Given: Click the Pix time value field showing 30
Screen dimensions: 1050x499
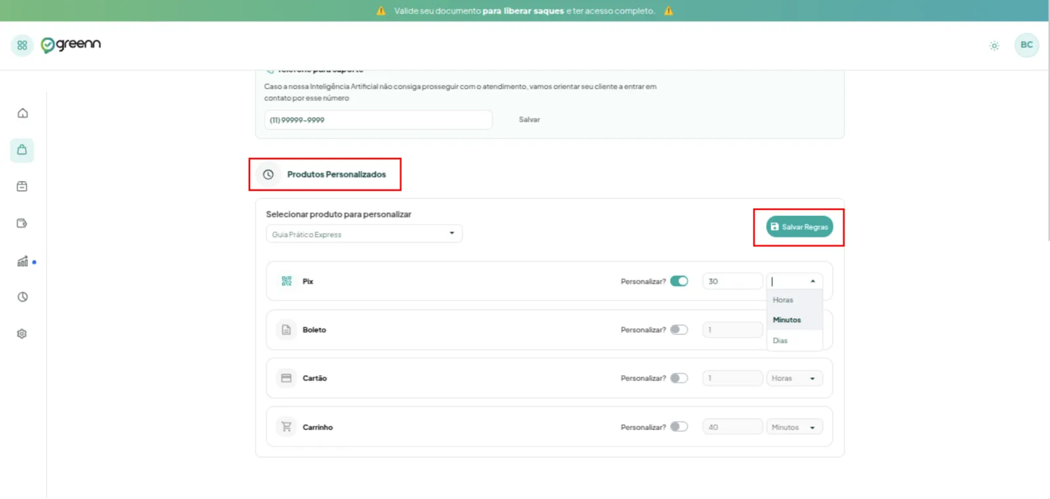Looking at the screenshot, I should (x=732, y=281).
